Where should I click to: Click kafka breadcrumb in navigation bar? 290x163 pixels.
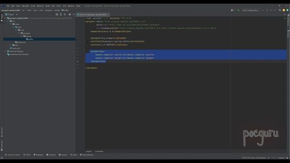65,10
